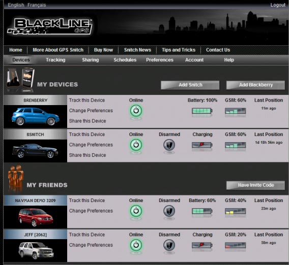Select the black Mustang Bsnitch thumbnail
Screen dimensions: 289x265
(35, 151)
